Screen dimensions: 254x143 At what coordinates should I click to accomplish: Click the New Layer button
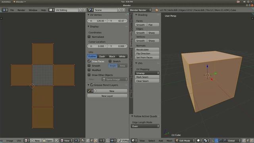click(x=107, y=96)
